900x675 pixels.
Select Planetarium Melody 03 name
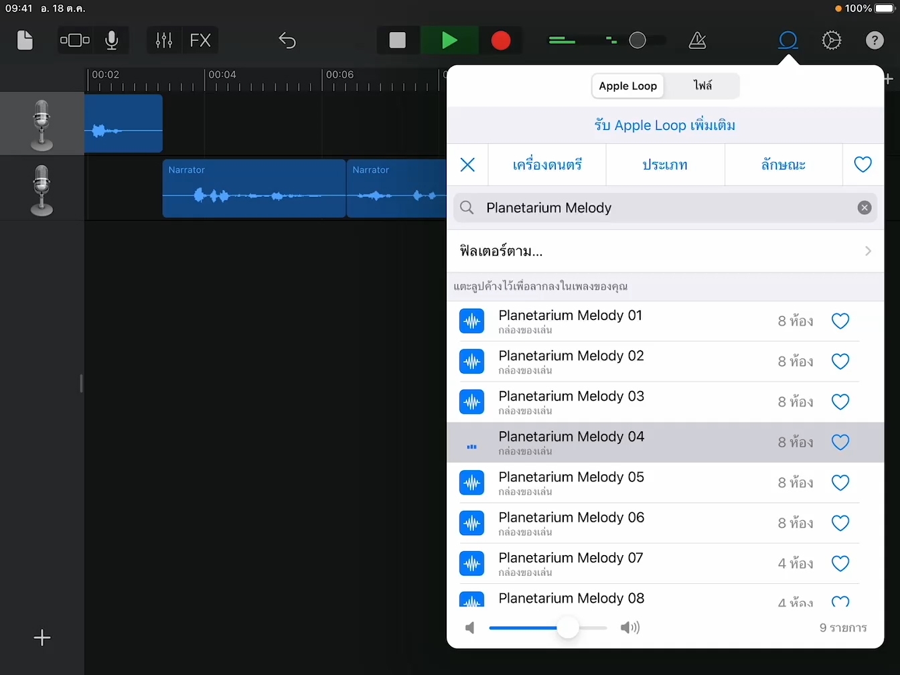tap(571, 396)
